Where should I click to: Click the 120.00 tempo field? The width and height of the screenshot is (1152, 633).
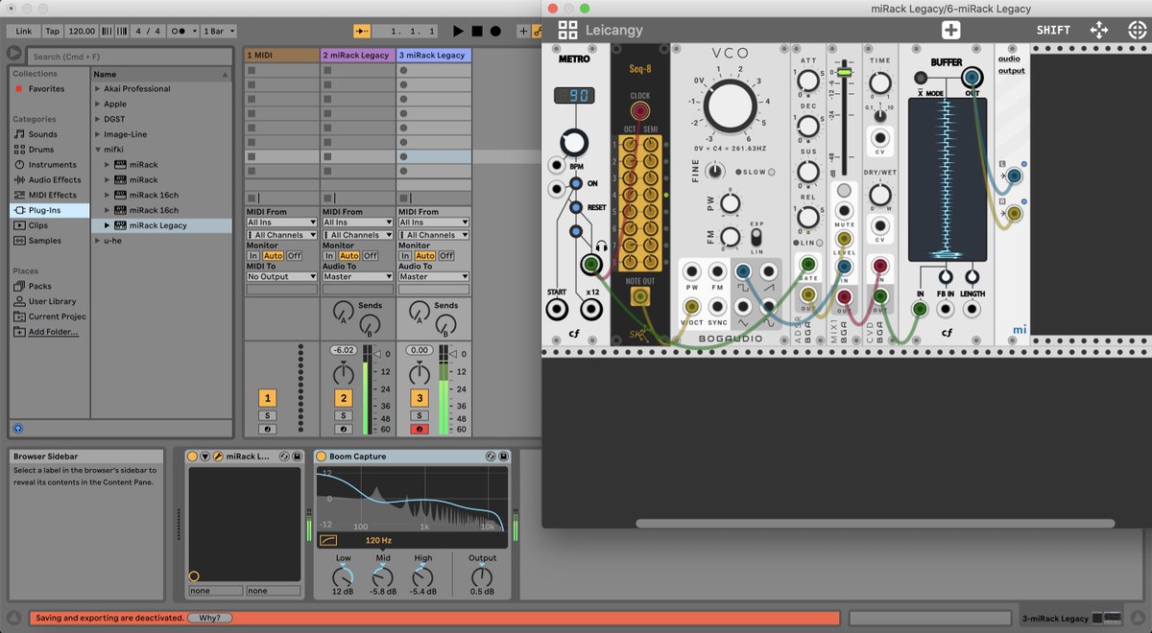82,31
